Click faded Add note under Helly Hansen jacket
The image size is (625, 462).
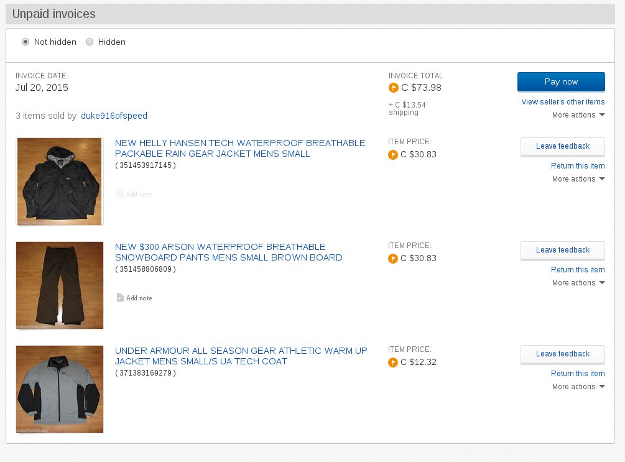134,194
